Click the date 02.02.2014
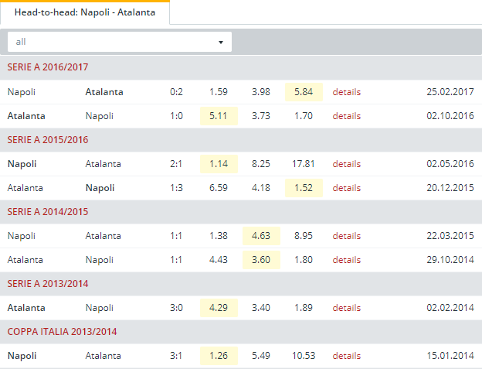 click(450, 308)
